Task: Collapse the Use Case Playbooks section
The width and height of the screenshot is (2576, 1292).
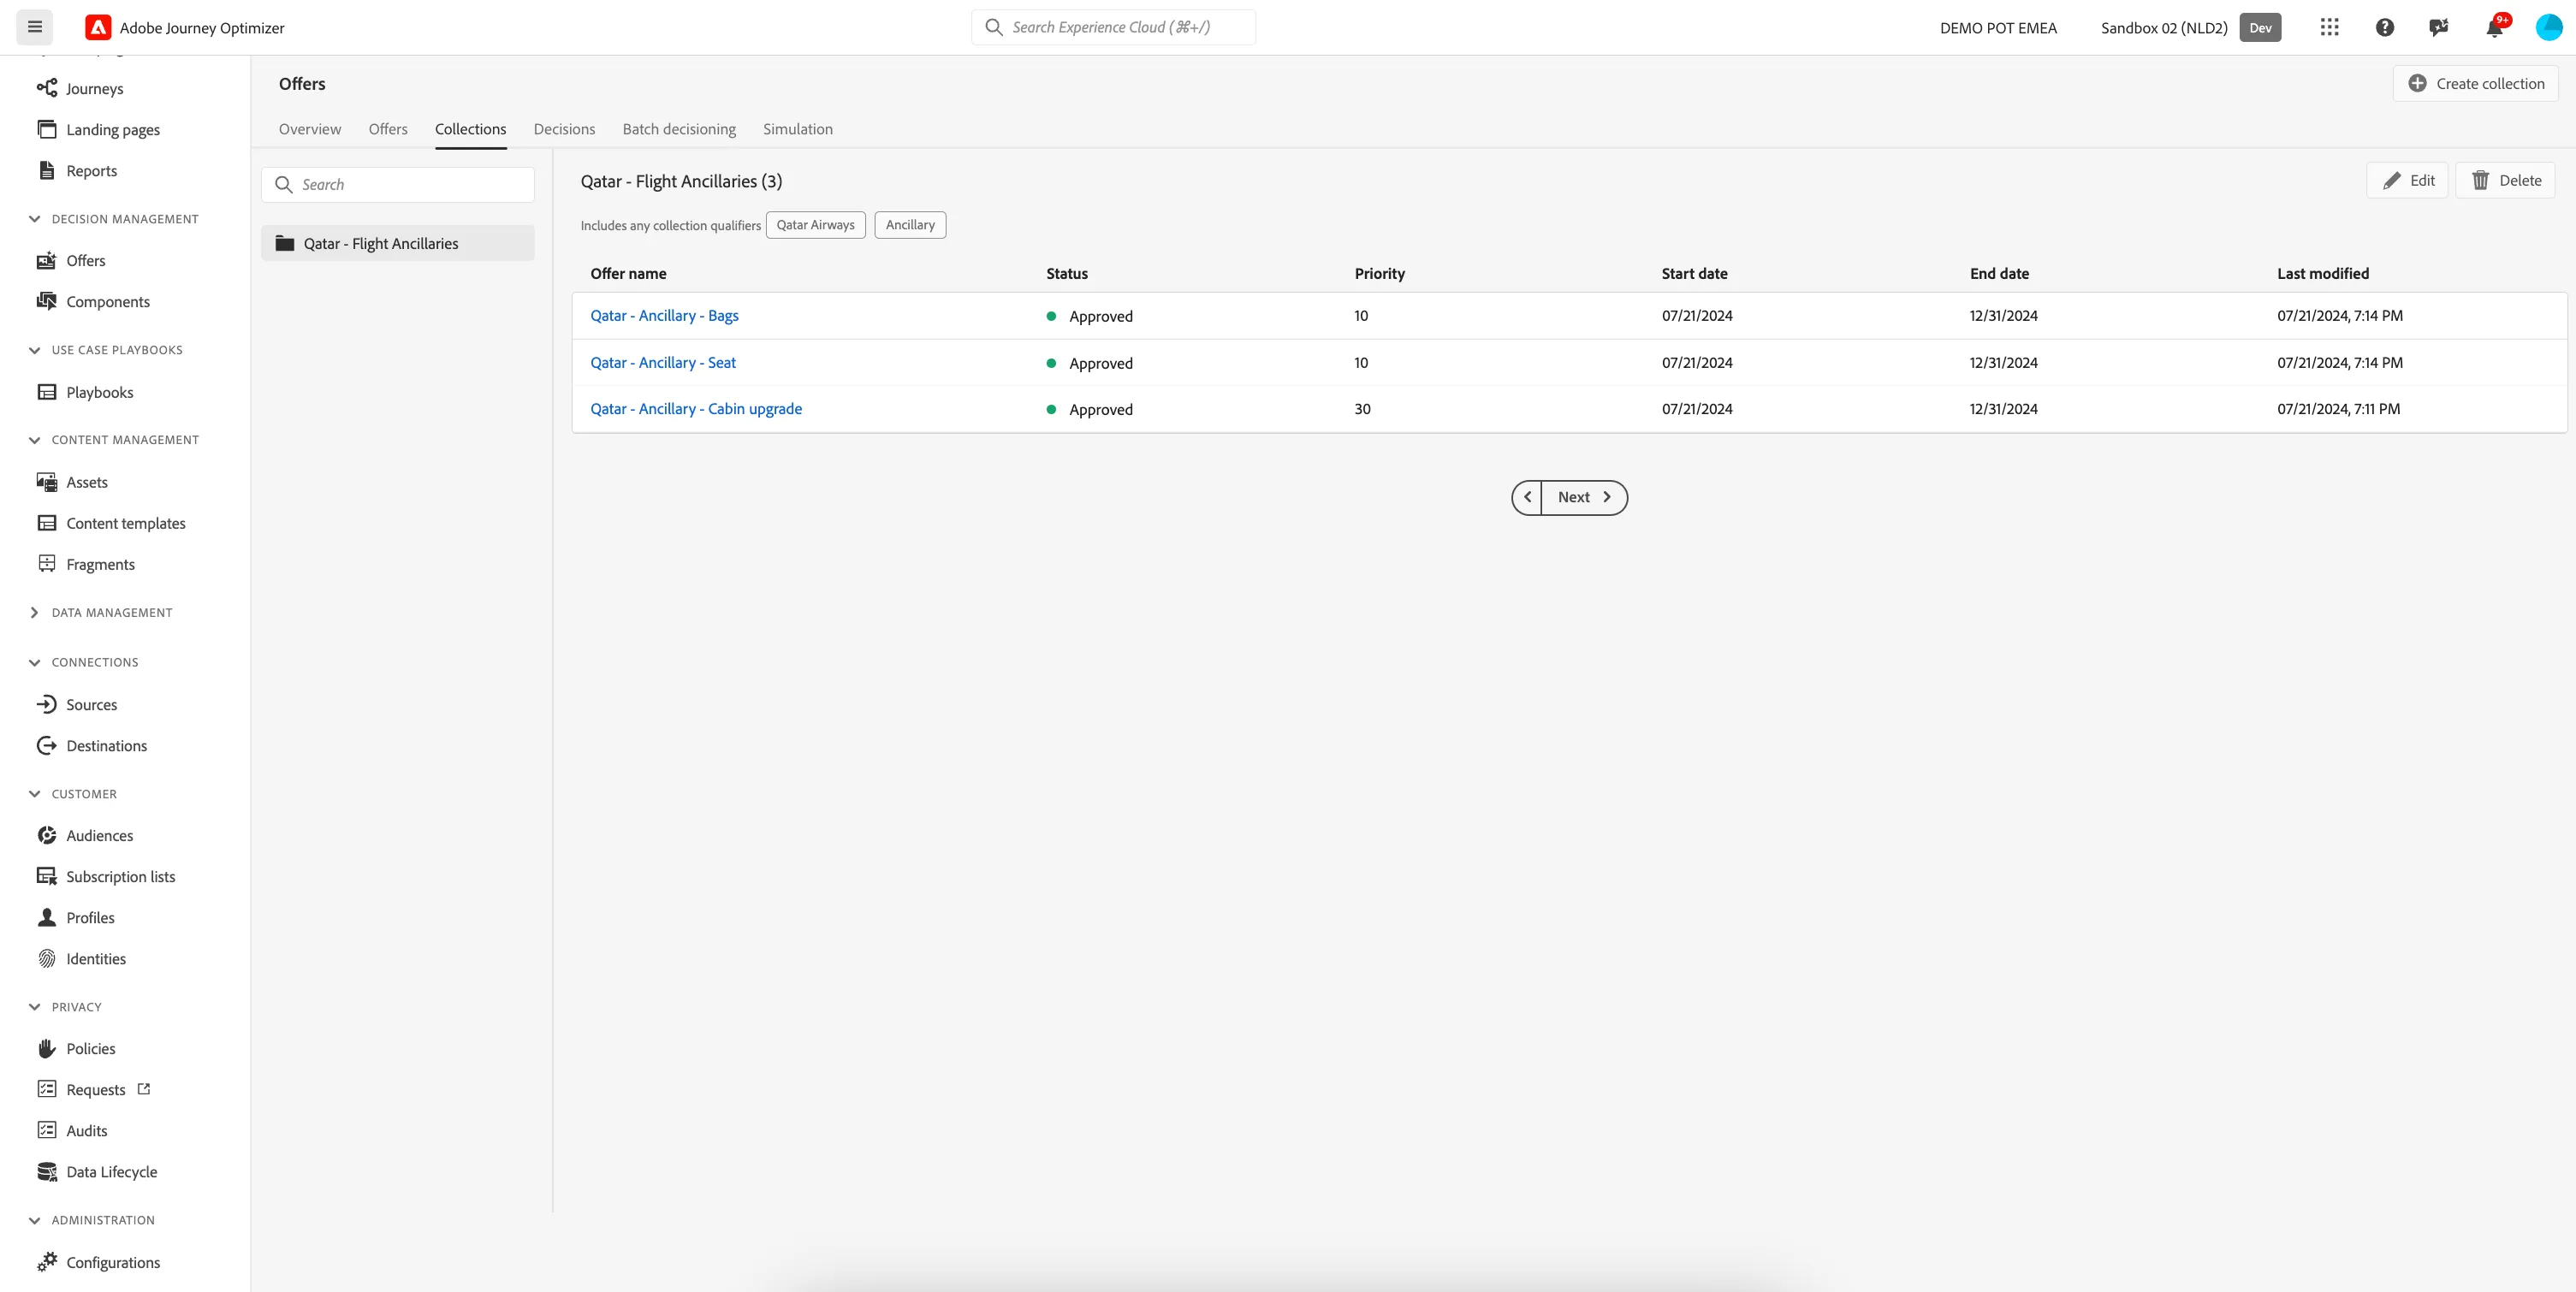Action: (34, 350)
